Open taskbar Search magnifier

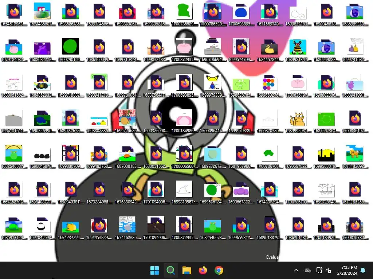coord(170,270)
